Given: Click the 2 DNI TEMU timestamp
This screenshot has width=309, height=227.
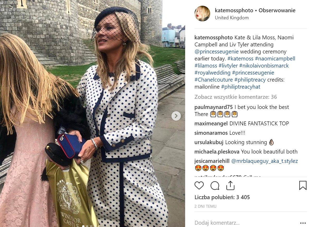Looking at the screenshot, I should coord(205,206).
